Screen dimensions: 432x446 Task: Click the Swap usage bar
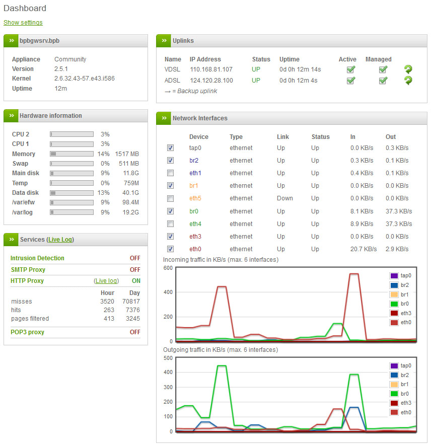pos(71,164)
